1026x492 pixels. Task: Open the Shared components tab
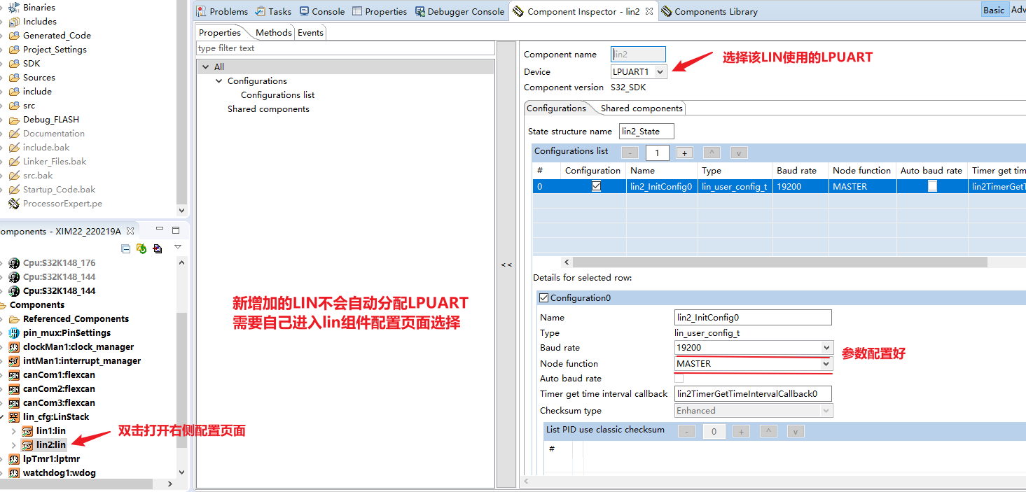point(640,108)
